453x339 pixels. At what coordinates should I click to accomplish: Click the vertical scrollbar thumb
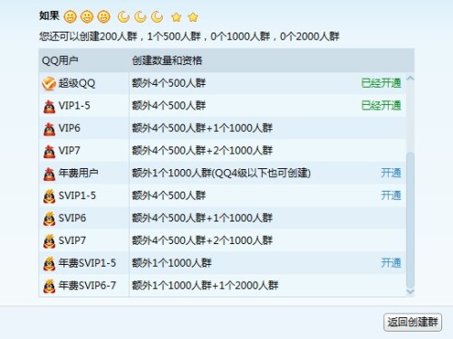[410, 220]
